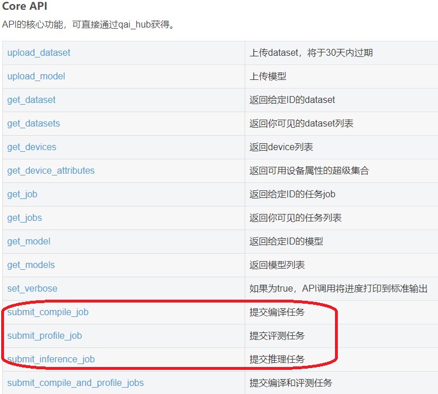Click the get_dataset link

coord(31,100)
